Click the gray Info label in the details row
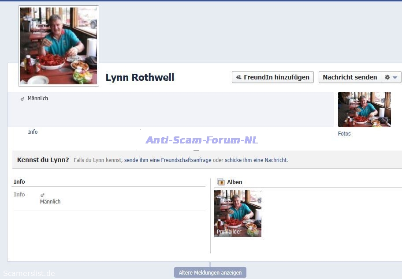The image size is (402, 279). (x=19, y=195)
